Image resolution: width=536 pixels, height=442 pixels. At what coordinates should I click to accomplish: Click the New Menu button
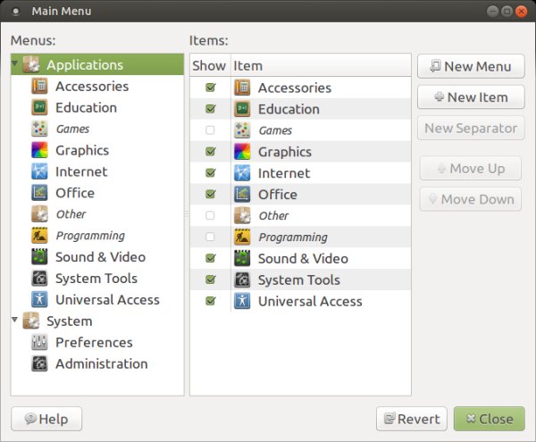point(470,66)
